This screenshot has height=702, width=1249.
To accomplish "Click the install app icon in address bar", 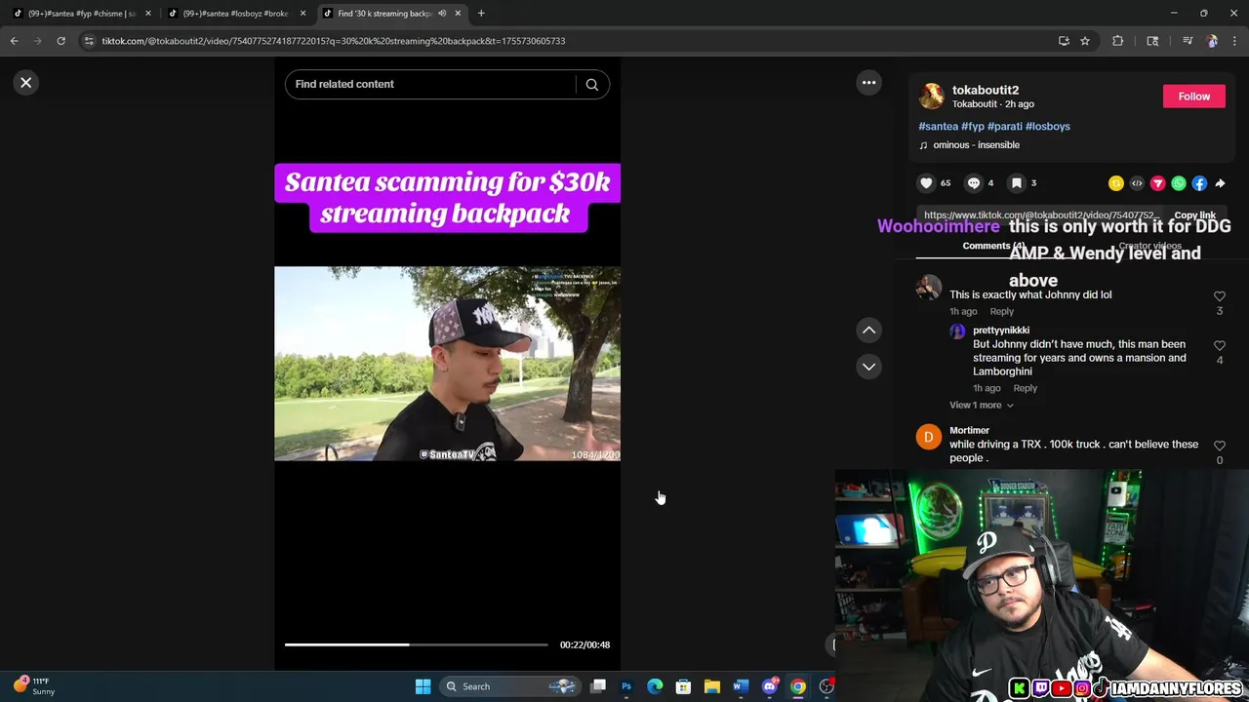I will pos(1064,41).
